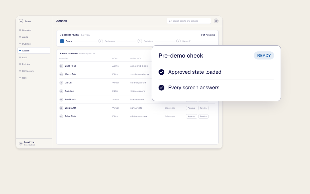
Task: Click the name Priya Shah
Action: pyautogui.click(x=70, y=116)
